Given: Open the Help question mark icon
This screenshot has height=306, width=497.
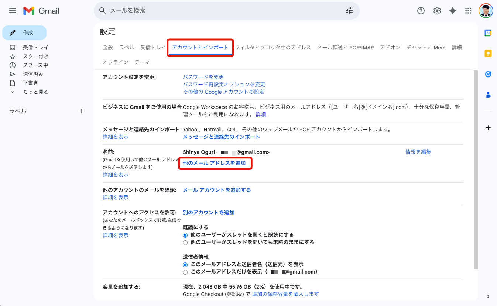Looking at the screenshot, I should tap(421, 11).
